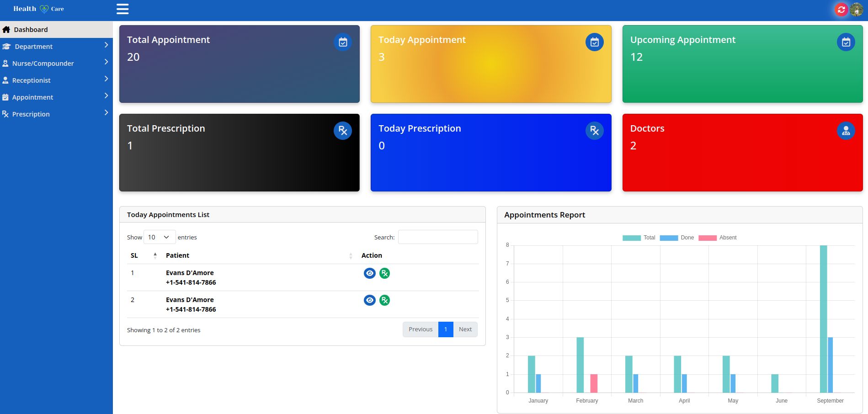The height and width of the screenshot is (414, 868).
Task: Click the September Done bar in chart
Action: coord(831,365)
